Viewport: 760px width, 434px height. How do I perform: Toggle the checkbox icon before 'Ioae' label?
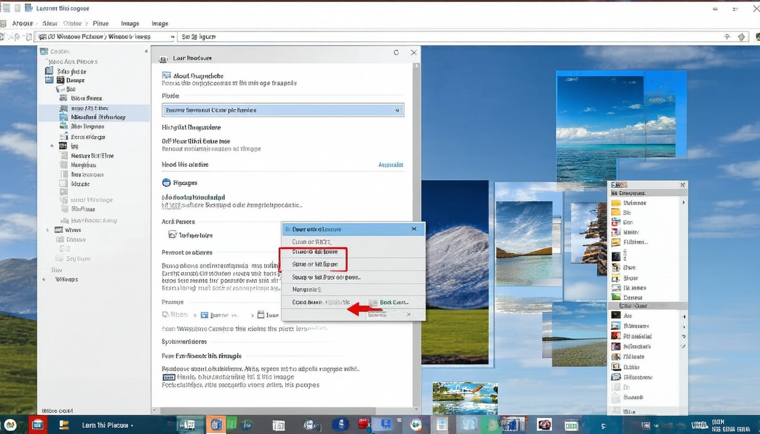click(261, 315)
